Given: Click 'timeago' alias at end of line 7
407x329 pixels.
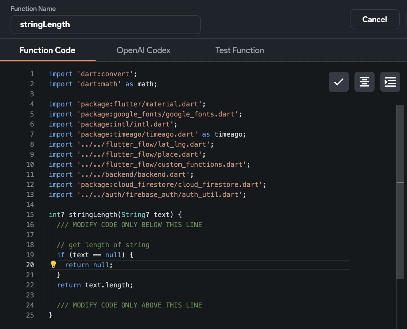Looking at the screenshot, I should click(228, 134).
